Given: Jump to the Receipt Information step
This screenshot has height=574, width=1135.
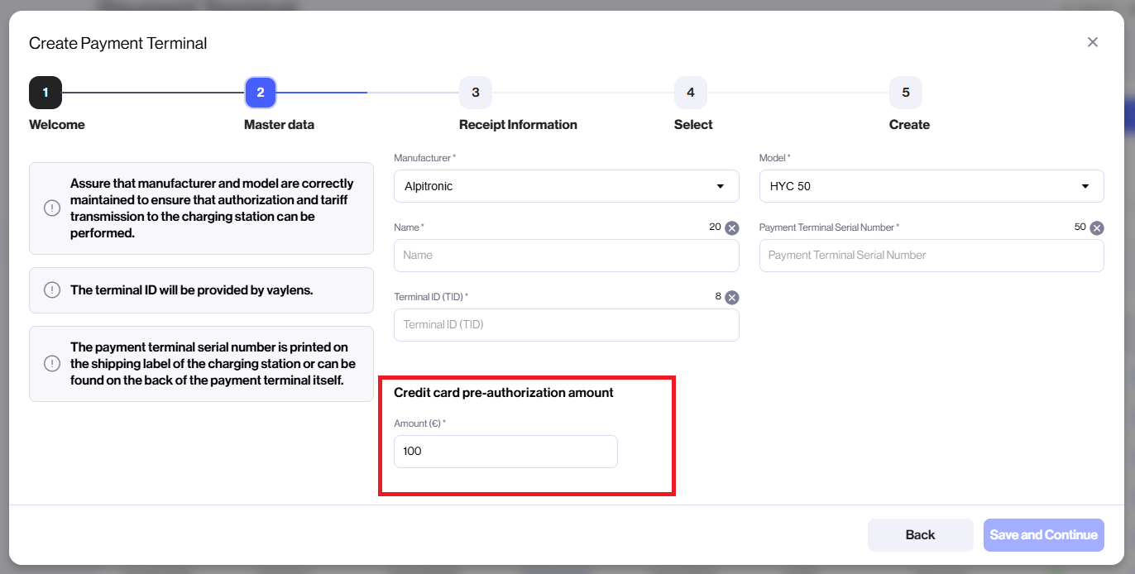Looking at the screenshot, I should tap(476, 93).
